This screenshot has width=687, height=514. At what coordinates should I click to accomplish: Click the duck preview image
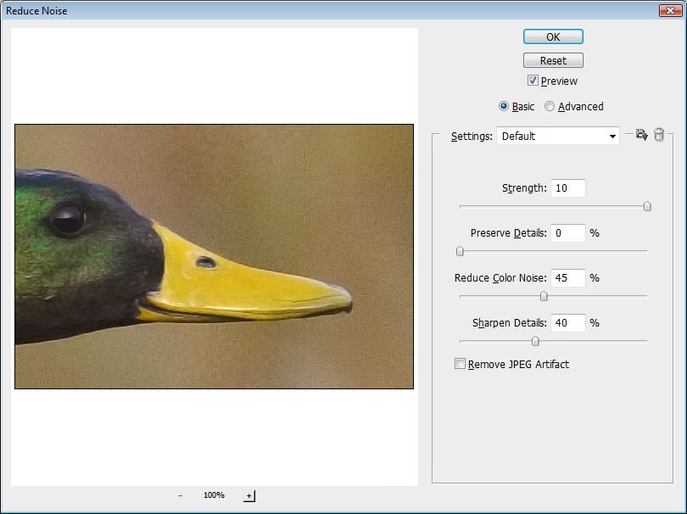(214, 256)
